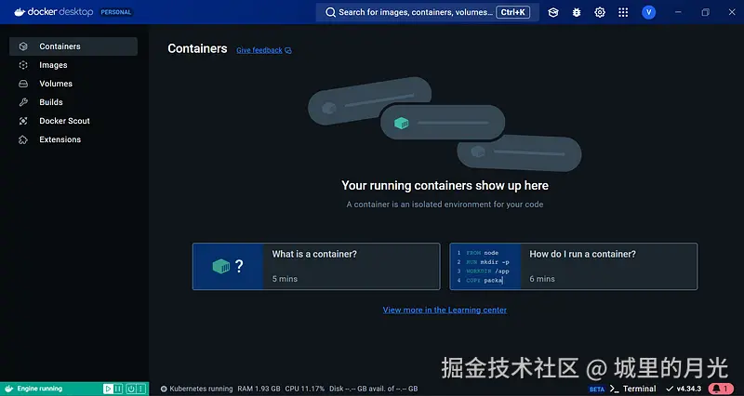Screen dimensions: 744x396
Task: Click the whale icon beside Engine running
Action: (9, 389)
